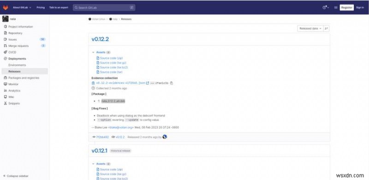Open the v0.12.2 release title

point(100,39)
